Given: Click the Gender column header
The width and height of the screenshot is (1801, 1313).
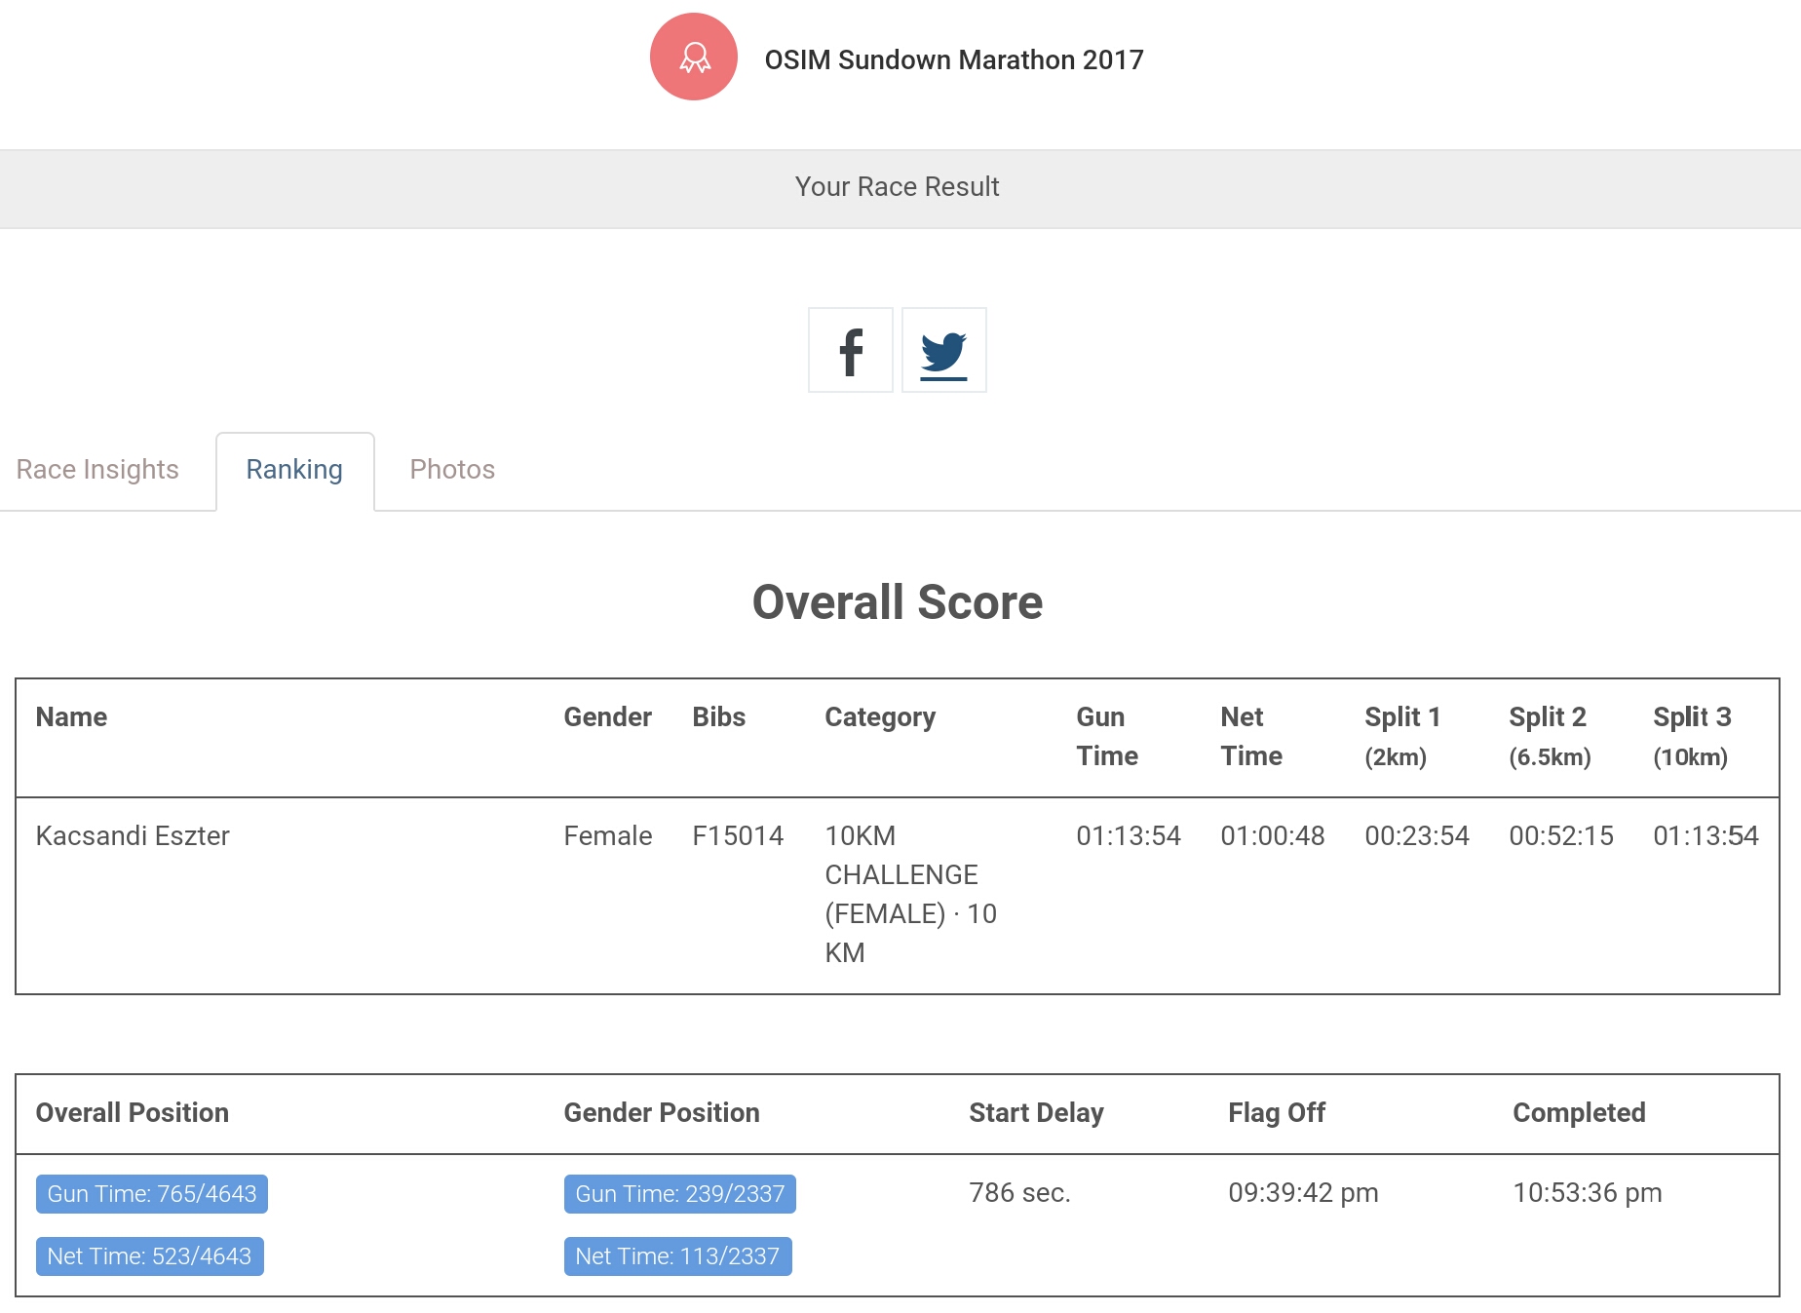Looking at the screenshot, I should pos(608,717).
